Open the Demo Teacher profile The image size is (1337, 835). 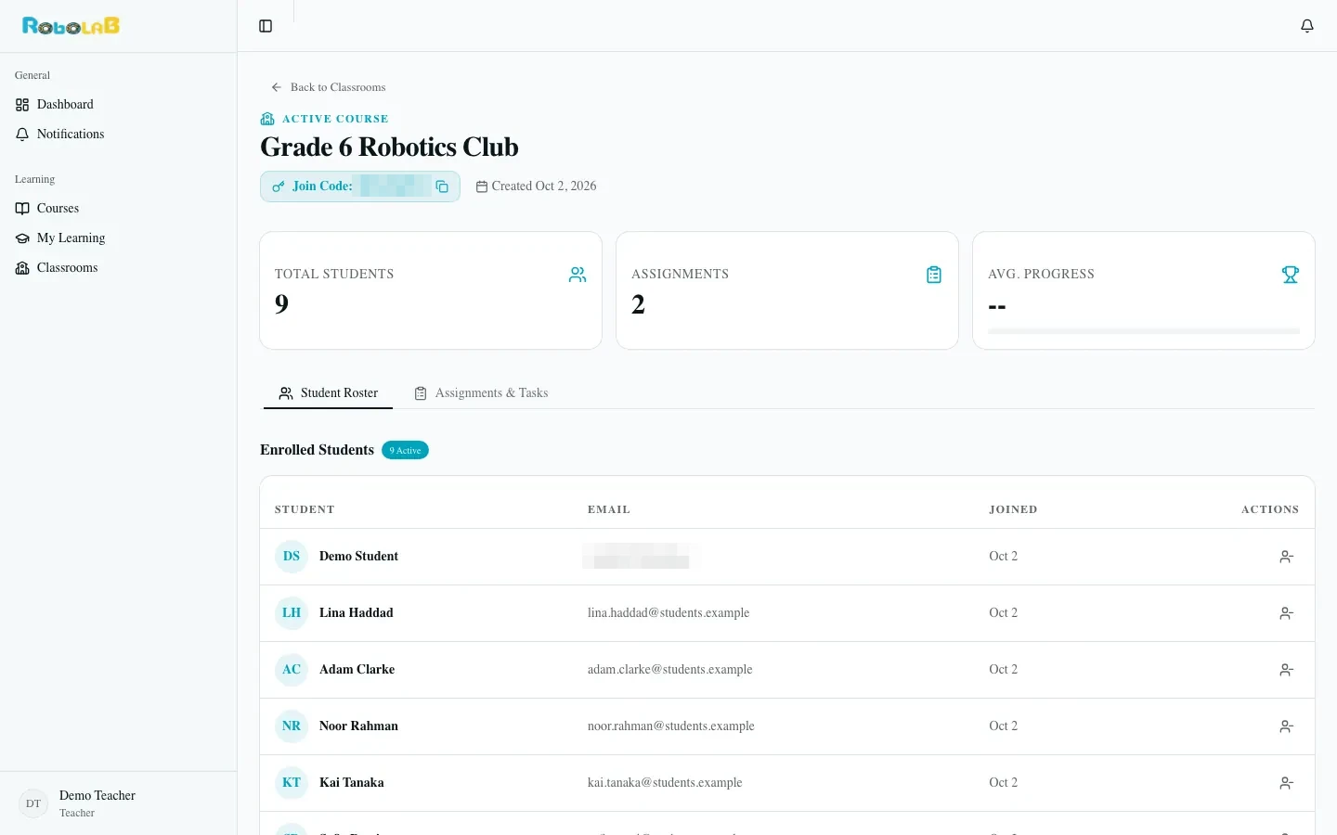pyautogui.click(x=118, y=803)
